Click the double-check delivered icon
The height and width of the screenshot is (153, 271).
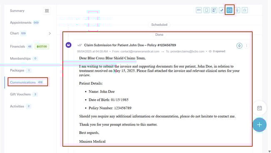80,45
